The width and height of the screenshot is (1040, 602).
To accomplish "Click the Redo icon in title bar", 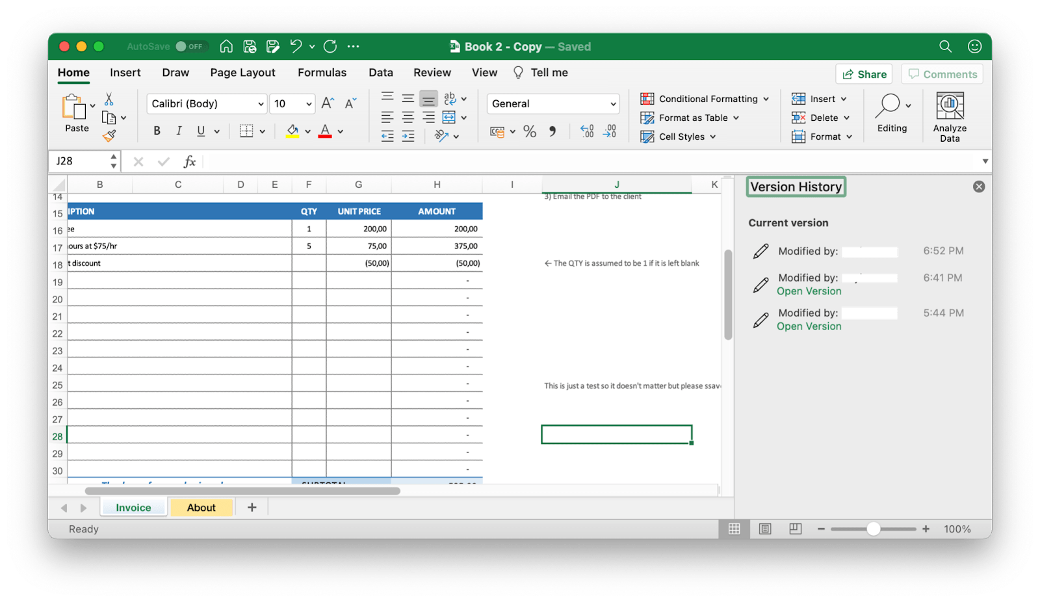I will click(330, 46).
